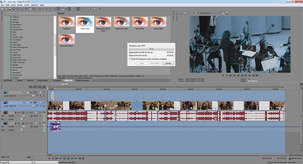The height and width of the screenshot is (164, 303).
Task: Switch to the Transitions tab
Action: [57, 80]
